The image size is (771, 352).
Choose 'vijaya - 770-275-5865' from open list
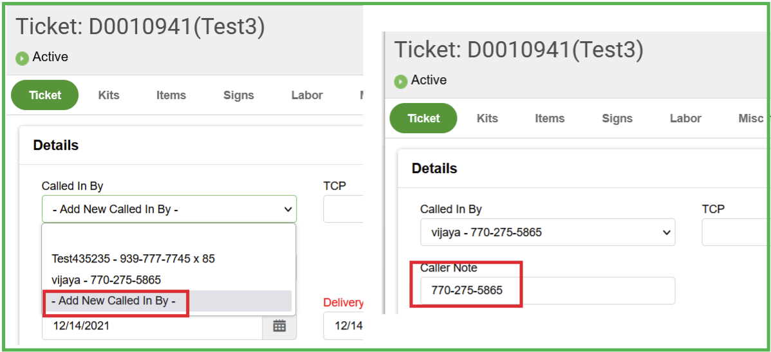[x=106, y=280]
